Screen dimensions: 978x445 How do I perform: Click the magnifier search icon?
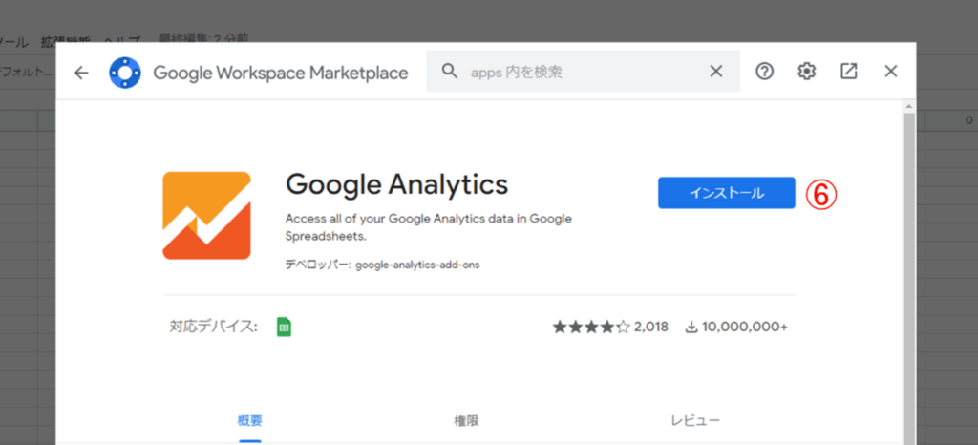[x=448, y=72]
